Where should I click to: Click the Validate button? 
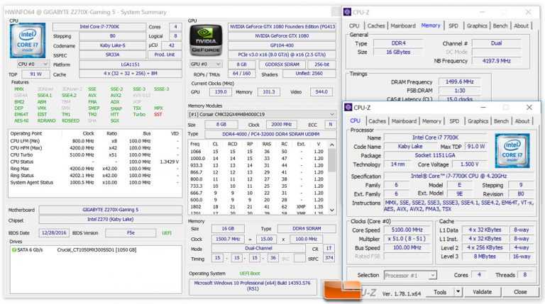click(x=482, y=292)
